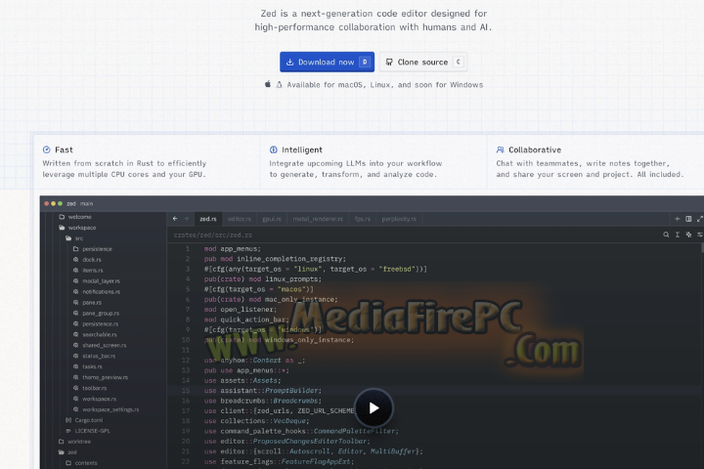Click the Rust icon beside items.rs

click(76, 271)
